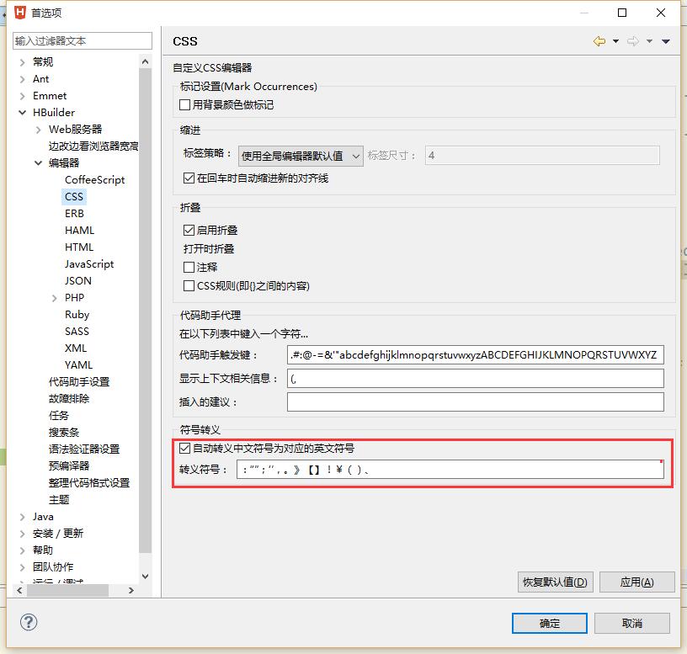Click the yellow back navigation arrow
Viewport: 687px width, 654px height.
click(599, 41)
